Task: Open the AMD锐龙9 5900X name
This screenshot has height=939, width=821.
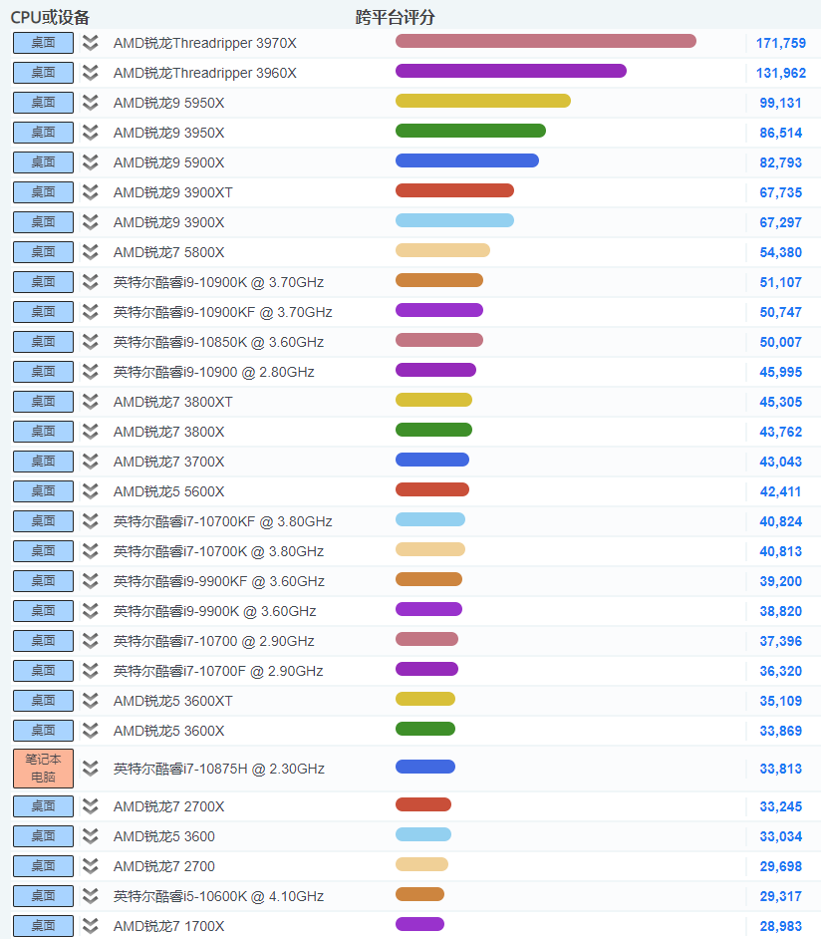Action: [x=168, y=162]
